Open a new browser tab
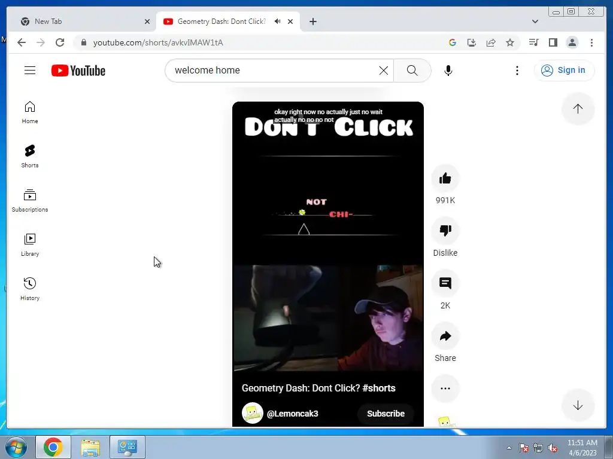Viewport: 613px width, 459px height. coord(312,22)
